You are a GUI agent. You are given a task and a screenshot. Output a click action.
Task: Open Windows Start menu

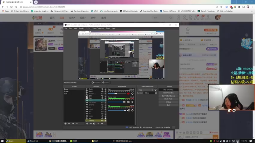click(x=2, y=141)
